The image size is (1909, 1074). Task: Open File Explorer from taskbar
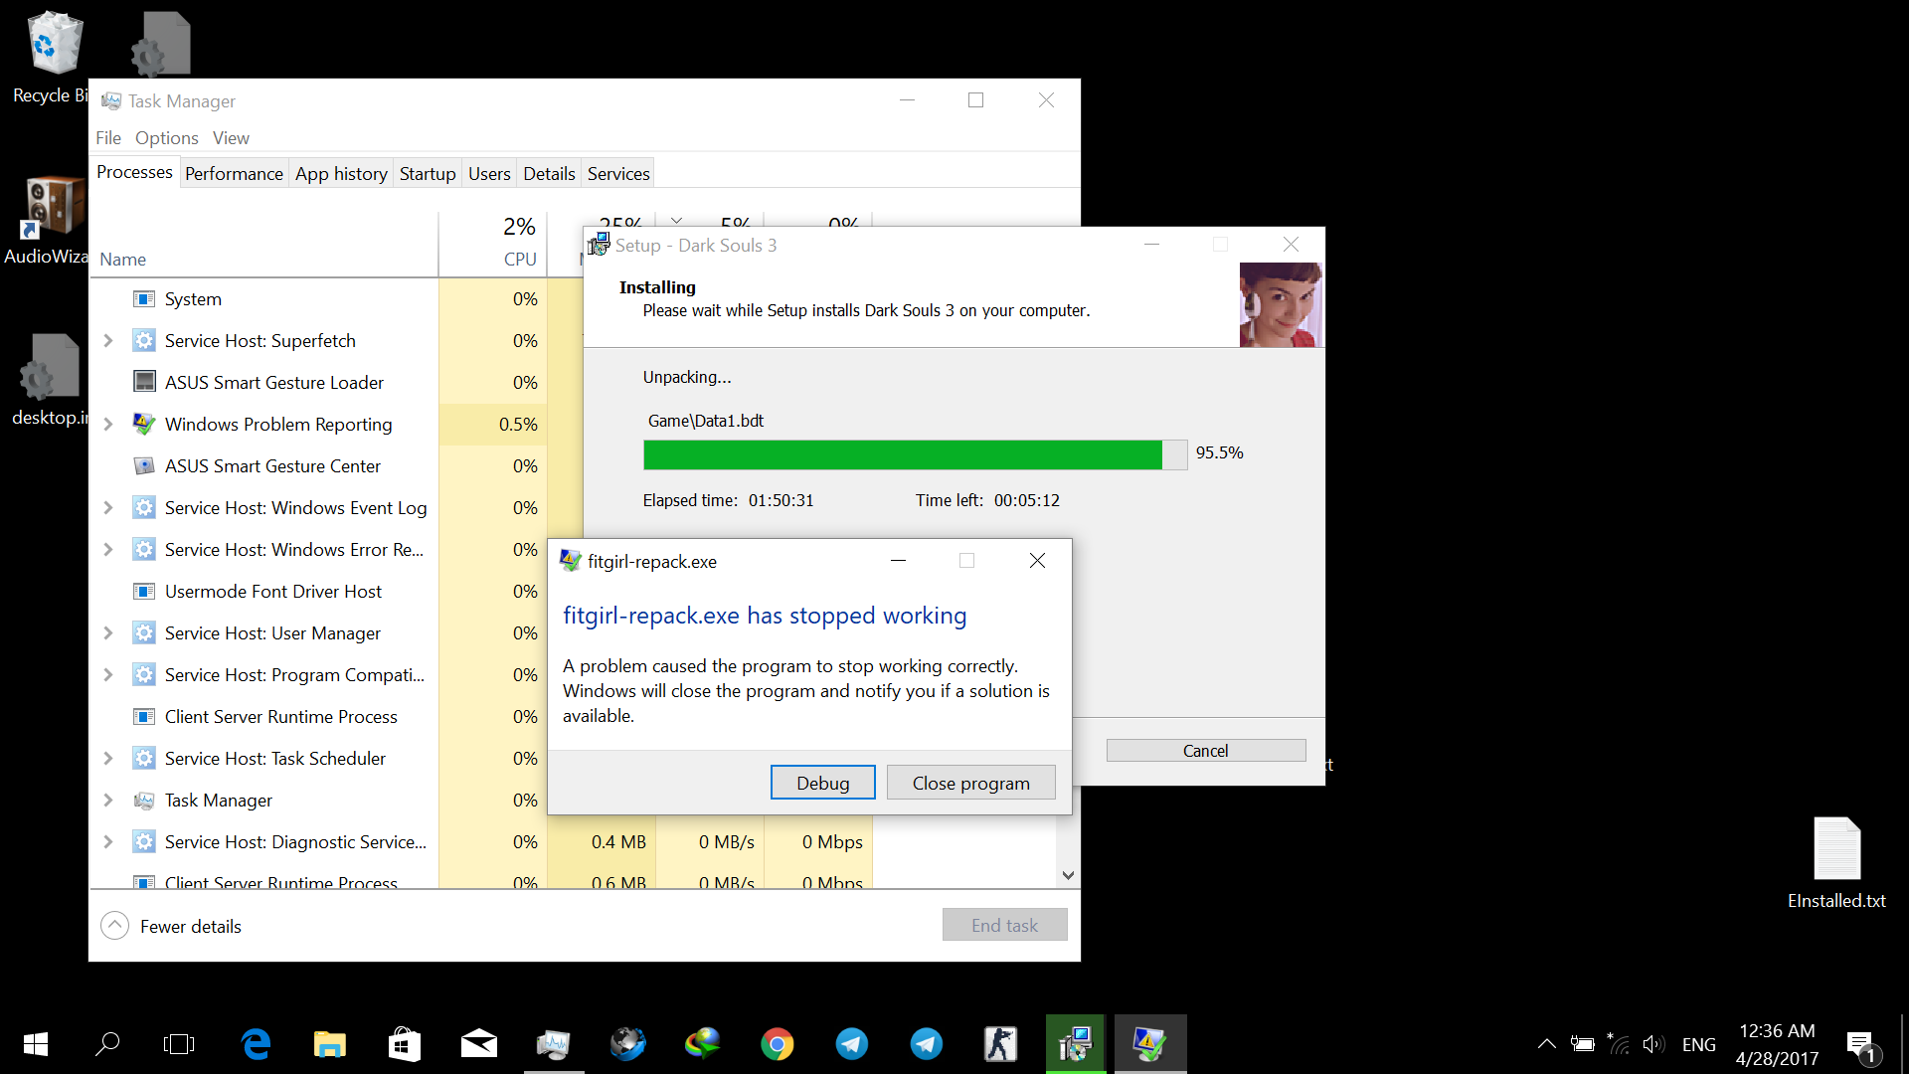[329, 1043]
